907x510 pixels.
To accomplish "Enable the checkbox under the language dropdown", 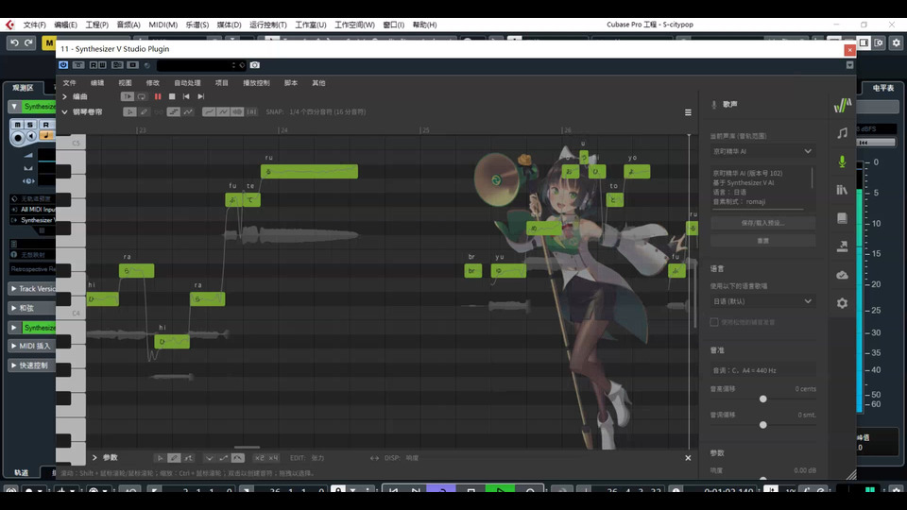I will tap(714, 322).
